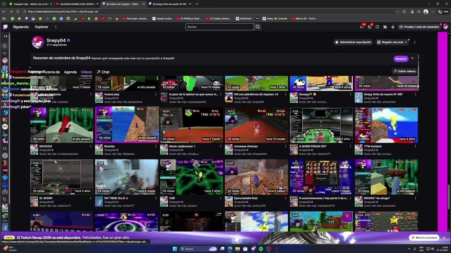Open the 'NO TIENE OLLO' clip thumbnail

tap(126, 177)
